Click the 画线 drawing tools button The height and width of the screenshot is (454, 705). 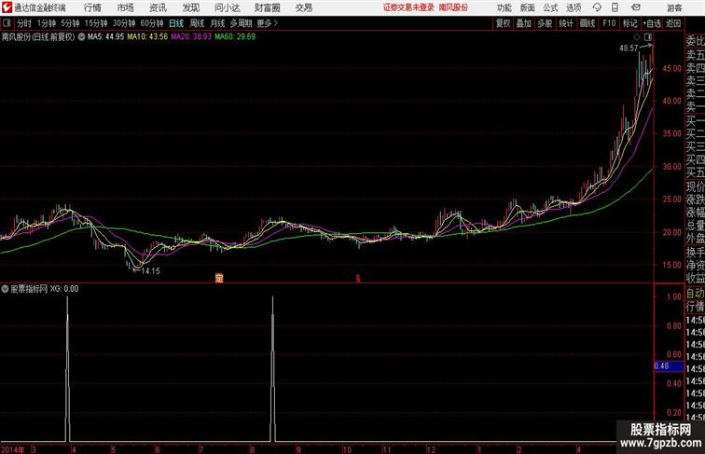(x=587, y=23)
